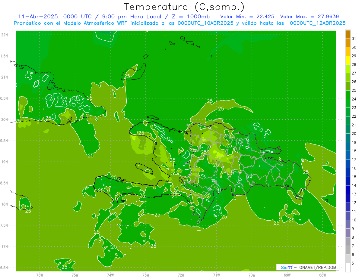
Task: Click the '22N' latitude axis label
Action: click(x=5, y=35)
